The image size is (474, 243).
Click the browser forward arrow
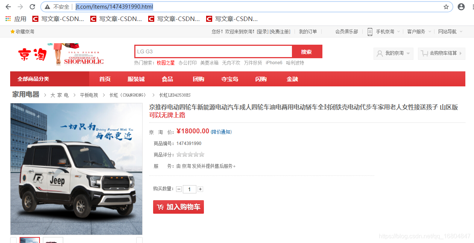coord(20,7)
